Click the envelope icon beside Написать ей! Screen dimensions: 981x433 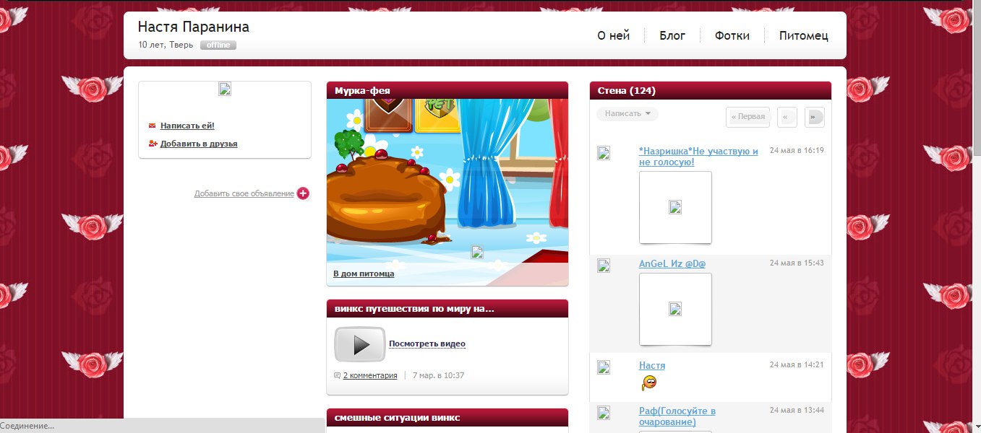[153, 126]
